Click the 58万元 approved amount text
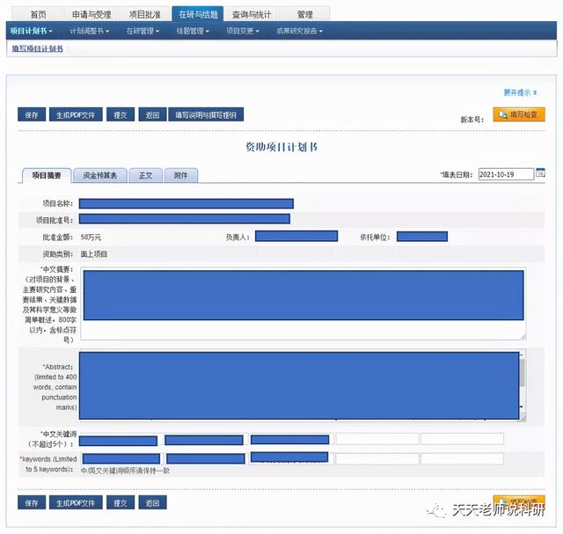The image size is (563, 534). [91, 237]
